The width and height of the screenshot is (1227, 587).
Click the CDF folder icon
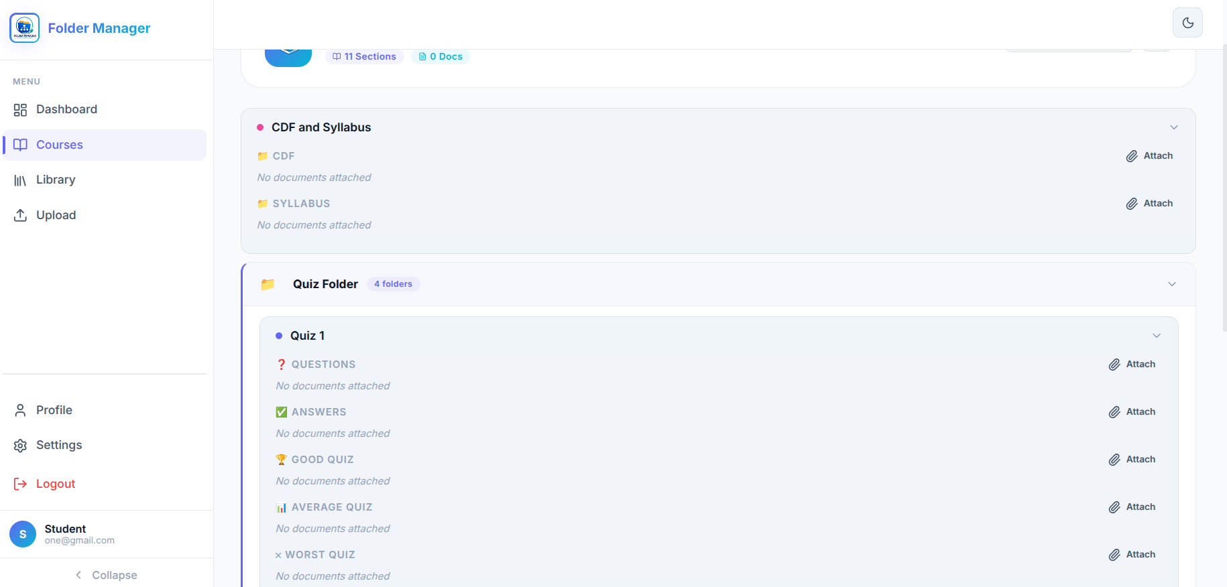[x=263, y=156]
